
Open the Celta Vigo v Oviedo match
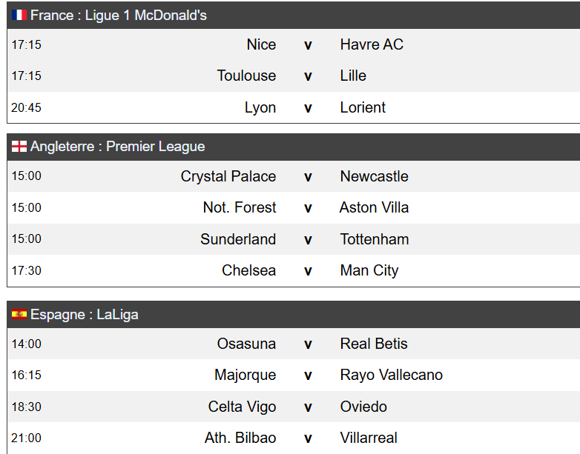(x=308, y=407)
